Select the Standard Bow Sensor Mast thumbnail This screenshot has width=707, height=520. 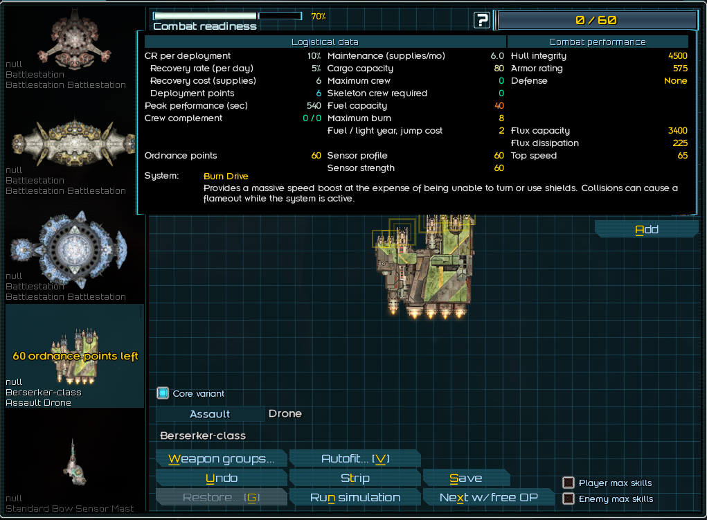(72, 463)
